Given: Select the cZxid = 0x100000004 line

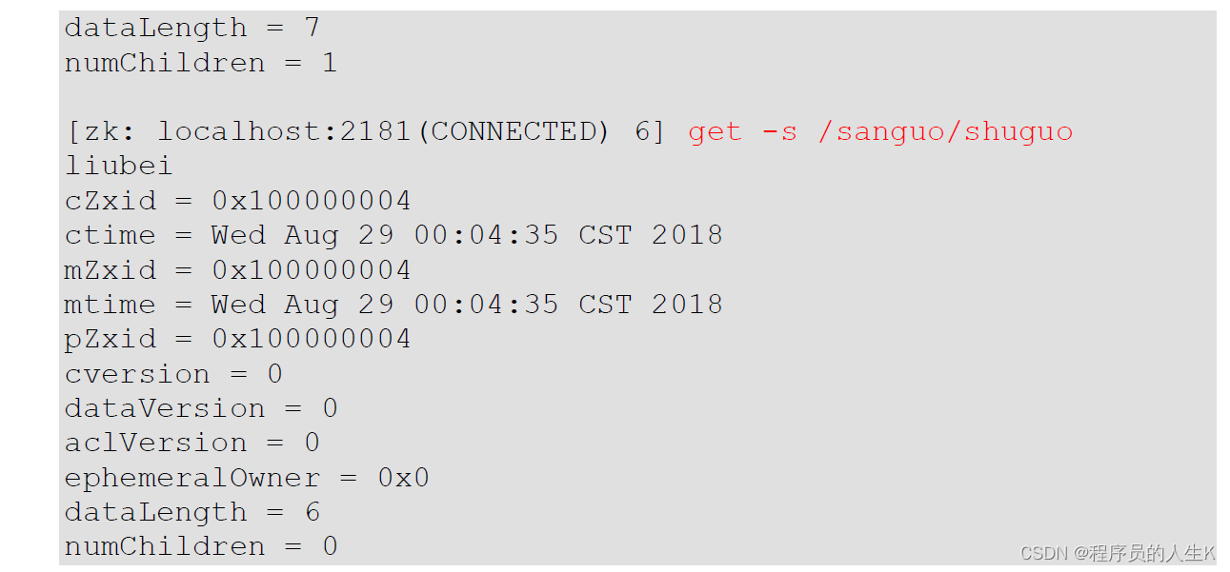Looking at the screenshot, I should pyautogui.click(x=238, y=201).
